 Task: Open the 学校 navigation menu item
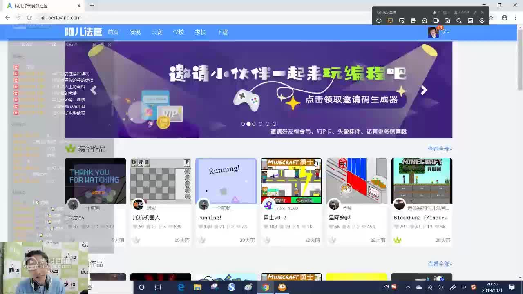tap(179, 32)
